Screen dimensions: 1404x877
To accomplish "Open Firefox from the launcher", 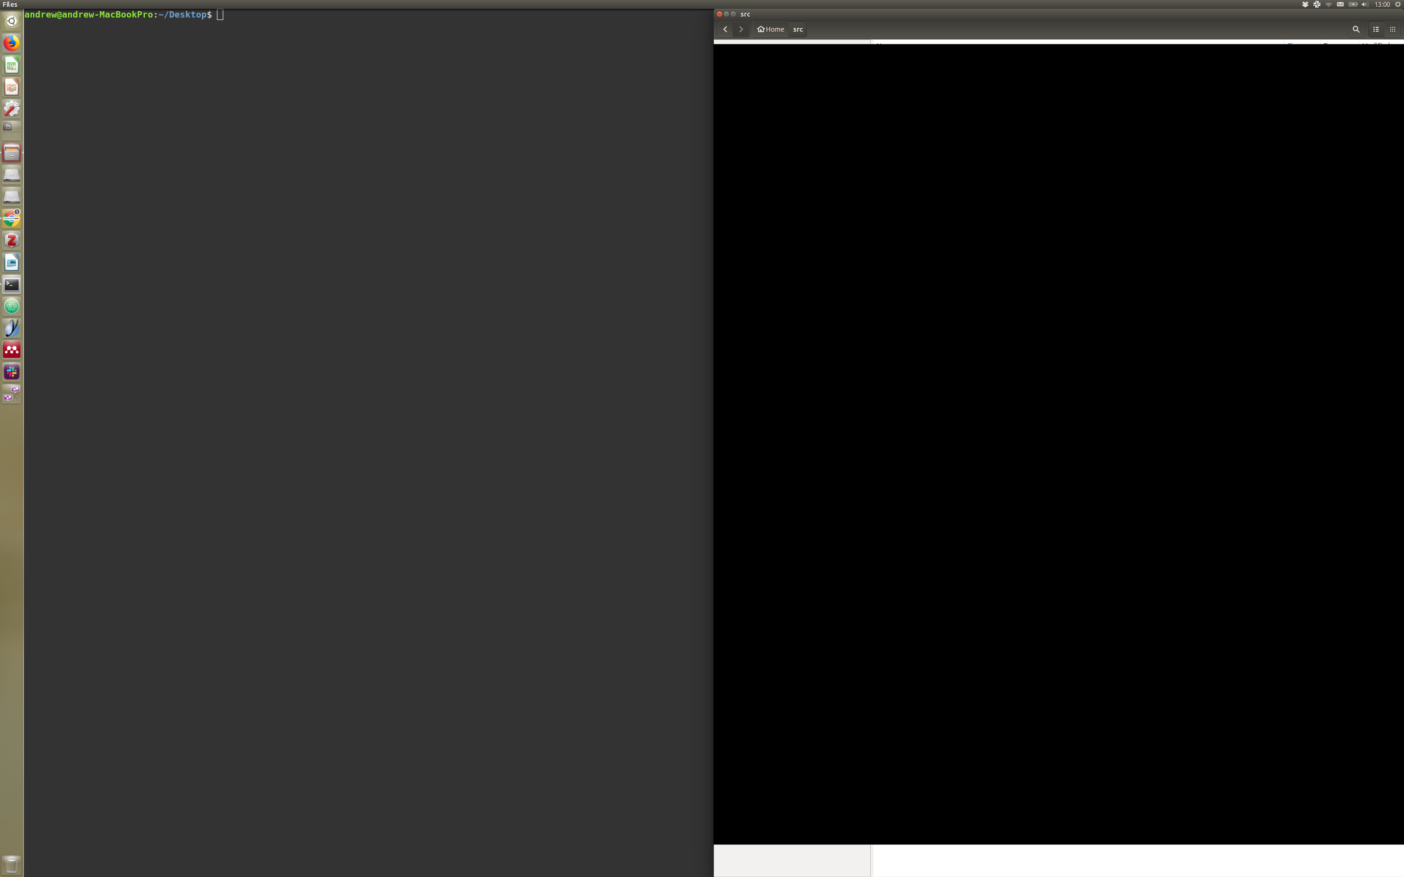I will [x=12, y=43].
